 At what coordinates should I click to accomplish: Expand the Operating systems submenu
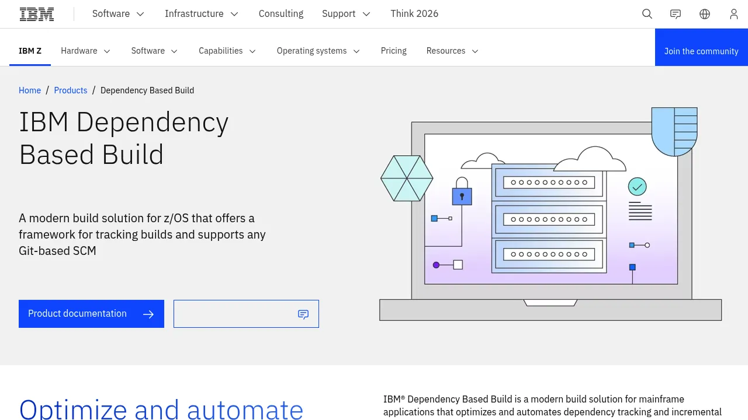coord(318,51)
